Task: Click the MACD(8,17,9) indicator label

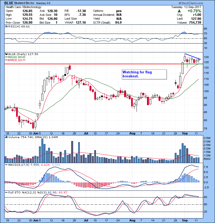Action: click(x=19, y=165)
